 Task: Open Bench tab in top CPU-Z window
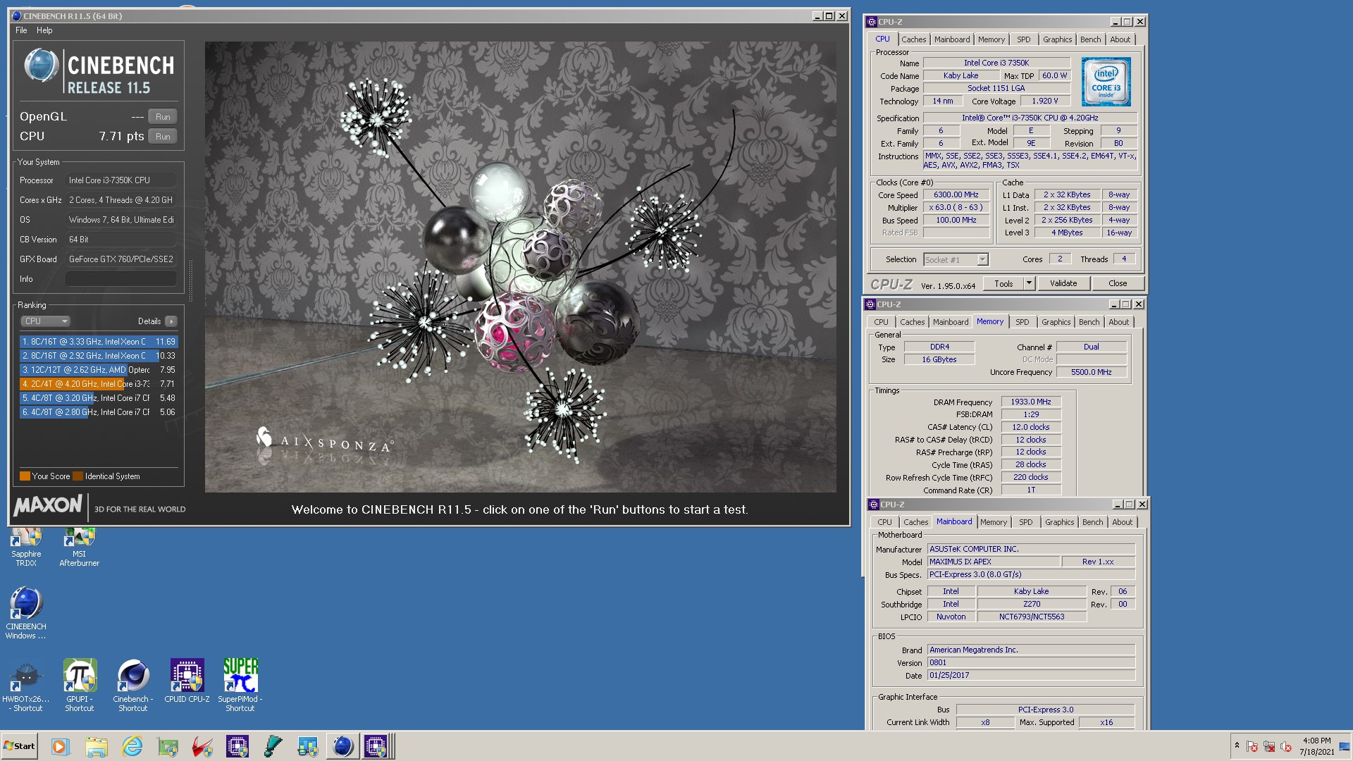(1090, 39)
